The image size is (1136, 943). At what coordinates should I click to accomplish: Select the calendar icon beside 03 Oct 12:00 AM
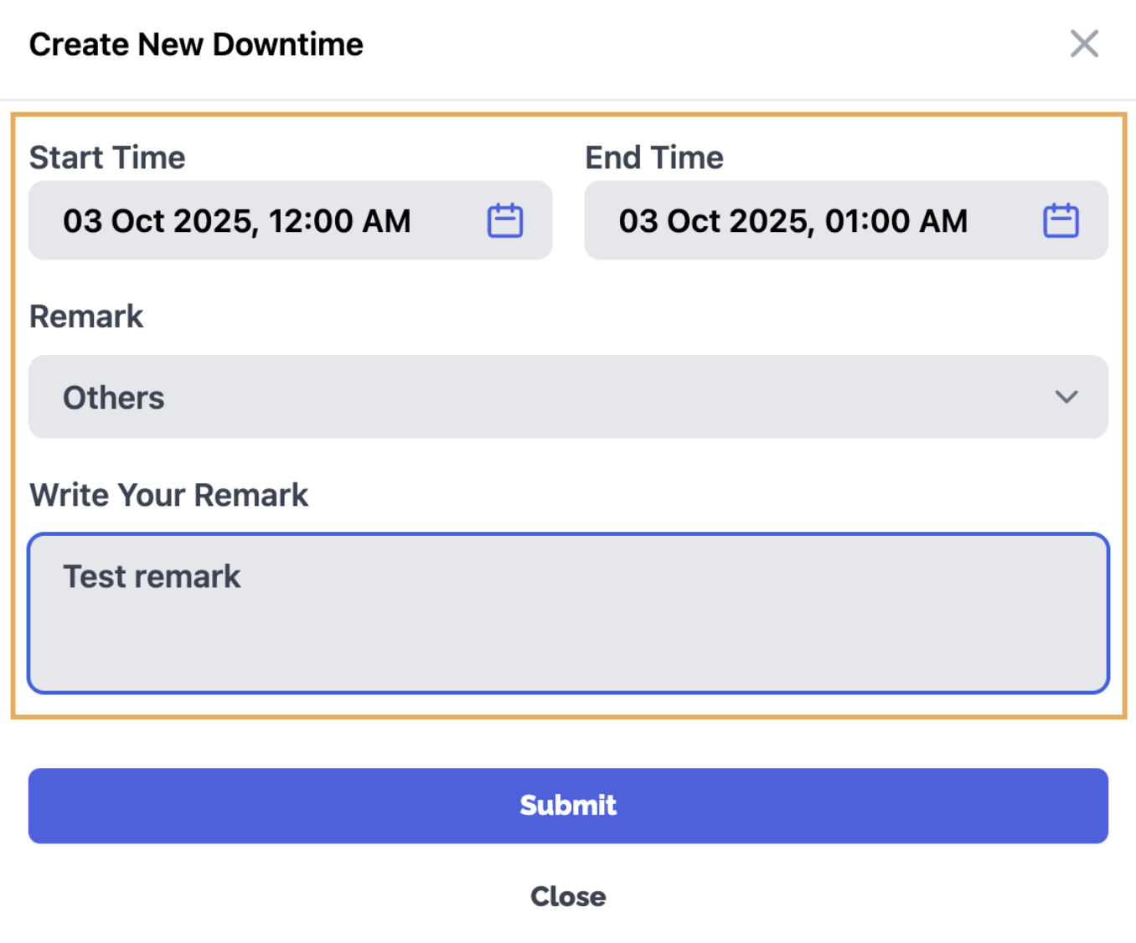(503, 220)
